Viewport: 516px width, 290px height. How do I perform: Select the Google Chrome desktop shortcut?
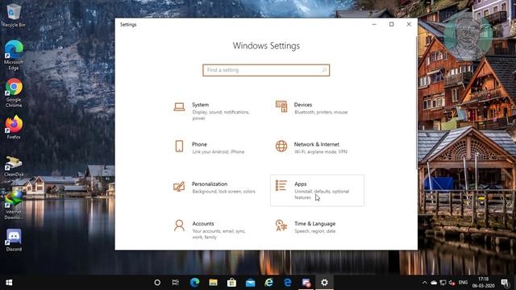(x=14, y=93)
